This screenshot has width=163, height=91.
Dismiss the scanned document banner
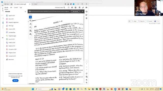pyautogui.click(x=83, y=11)
